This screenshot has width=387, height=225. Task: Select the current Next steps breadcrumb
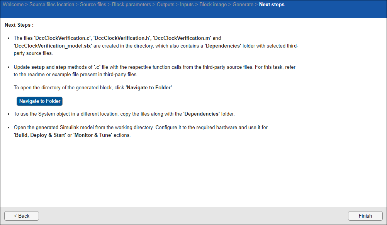(x=272, y=4)
